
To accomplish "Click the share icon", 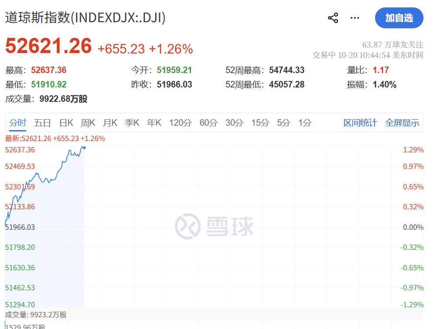I will pyautogui.click(x=333, y=18).
